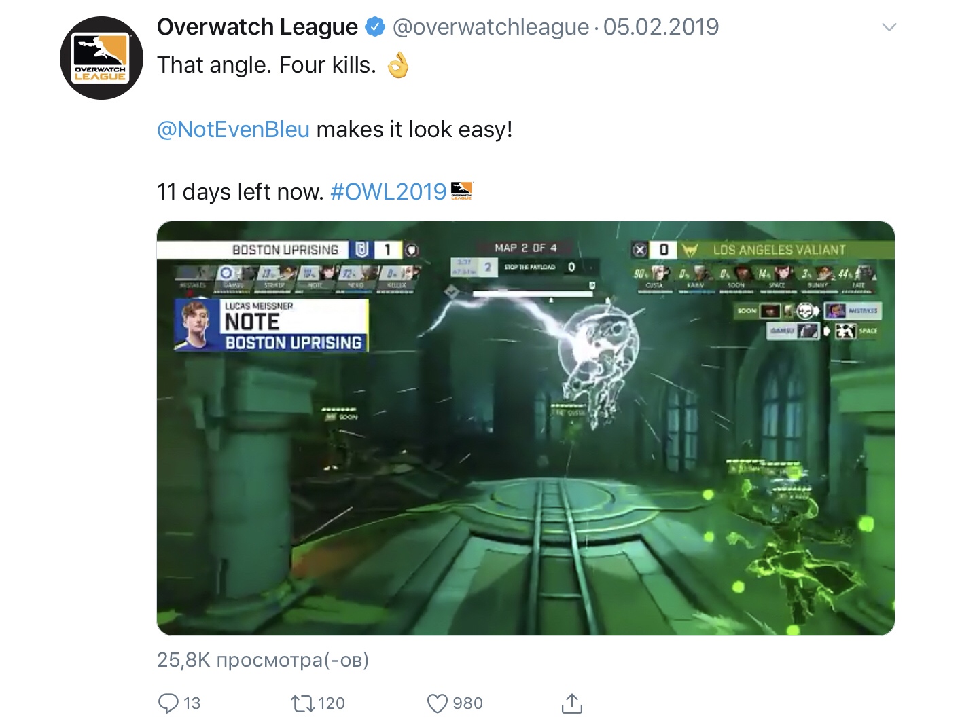Open the @overwatchleague handle
The height and width of the screenshot is (719, 960).
(x=491, y=27)
